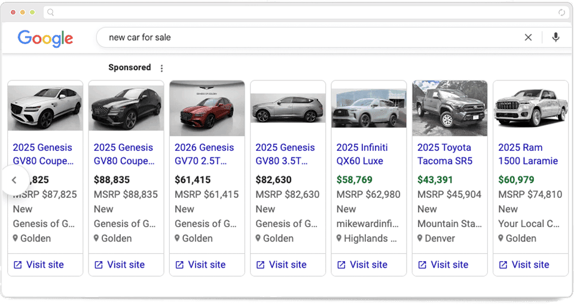Click external link icon on Ram card
Screen dimensions: 574x304
503,265
